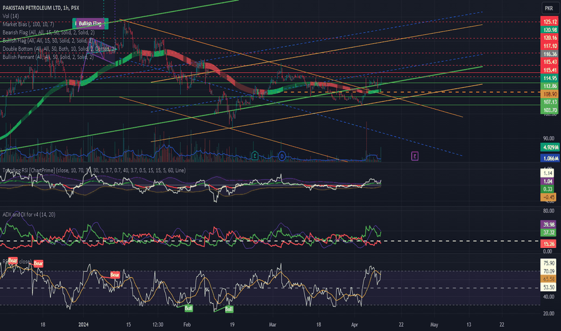This screenshot has height=331, width=561.
Task: Select the Bullish Pennant indicator legend
Action: tap(48, 57)
